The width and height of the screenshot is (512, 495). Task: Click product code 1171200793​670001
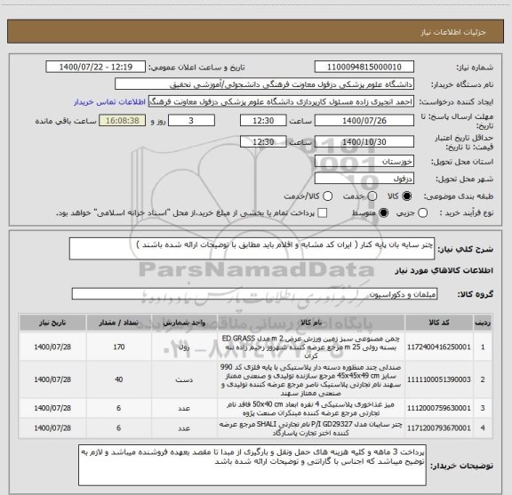coord(439,427)
